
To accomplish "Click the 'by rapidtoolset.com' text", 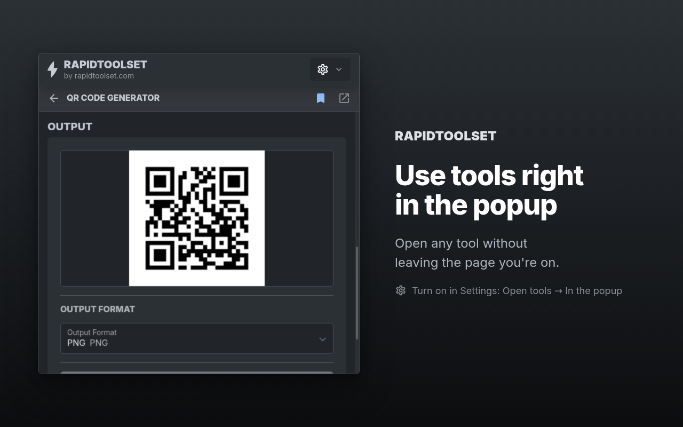I will 99,76.
